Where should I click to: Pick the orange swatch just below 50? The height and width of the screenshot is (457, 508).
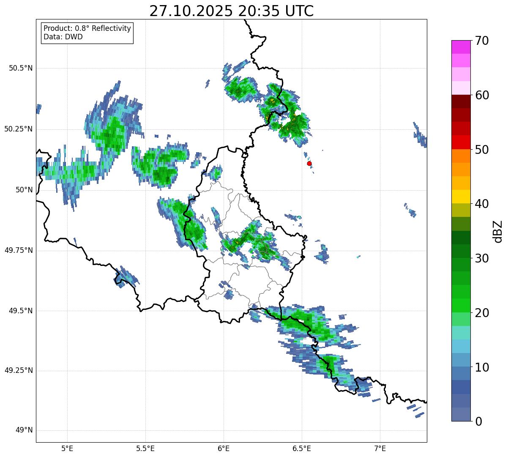[x=461, y=156]
